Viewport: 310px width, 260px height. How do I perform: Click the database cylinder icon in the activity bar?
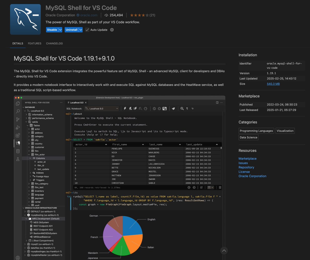tap(18, 151)
